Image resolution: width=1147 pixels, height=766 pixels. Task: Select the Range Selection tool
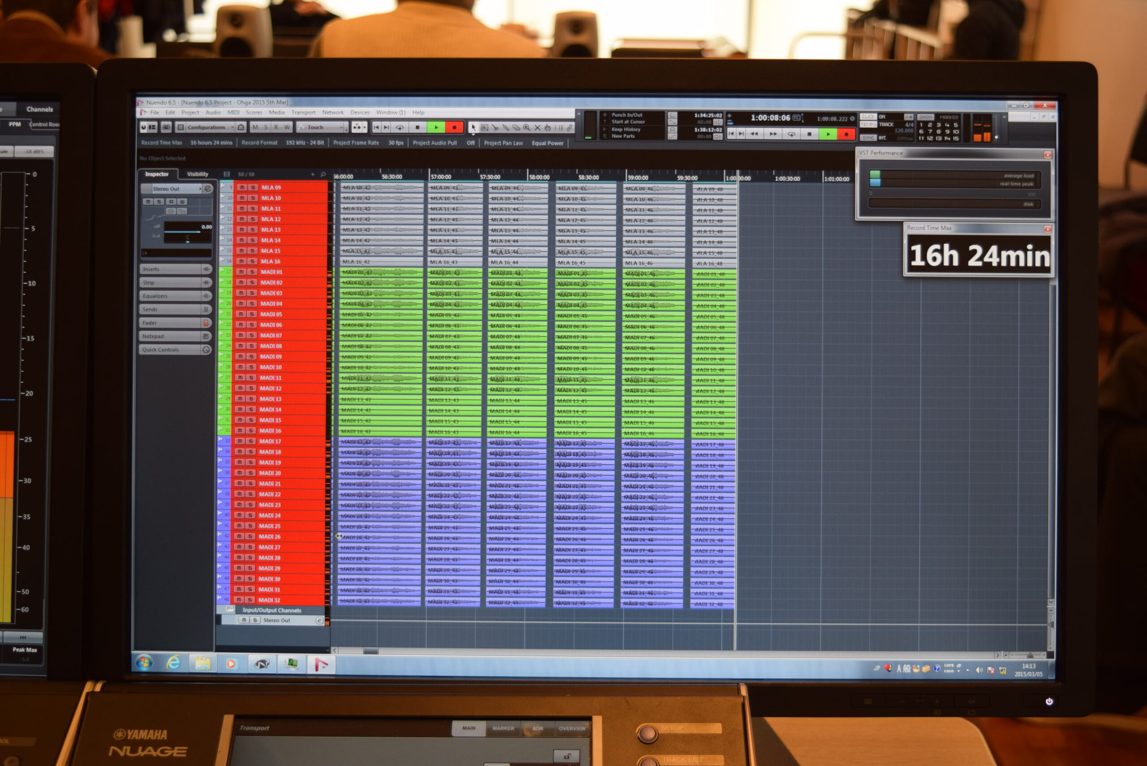click(x=484, y=128)
